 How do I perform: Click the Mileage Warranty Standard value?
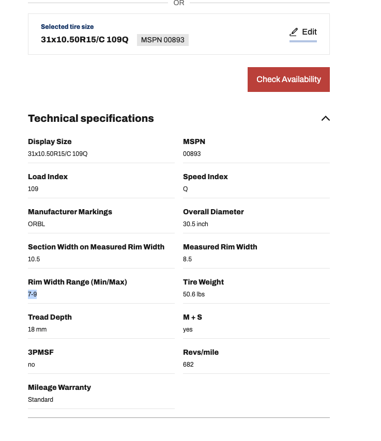coord(40,400)
